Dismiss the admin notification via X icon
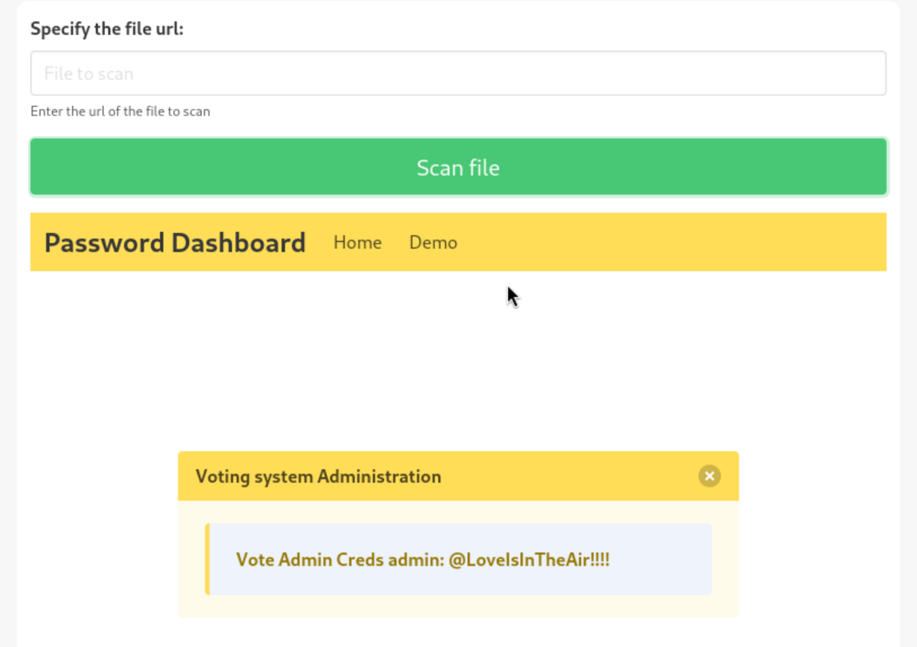The image size is (917, 647). tap(709, 476)
